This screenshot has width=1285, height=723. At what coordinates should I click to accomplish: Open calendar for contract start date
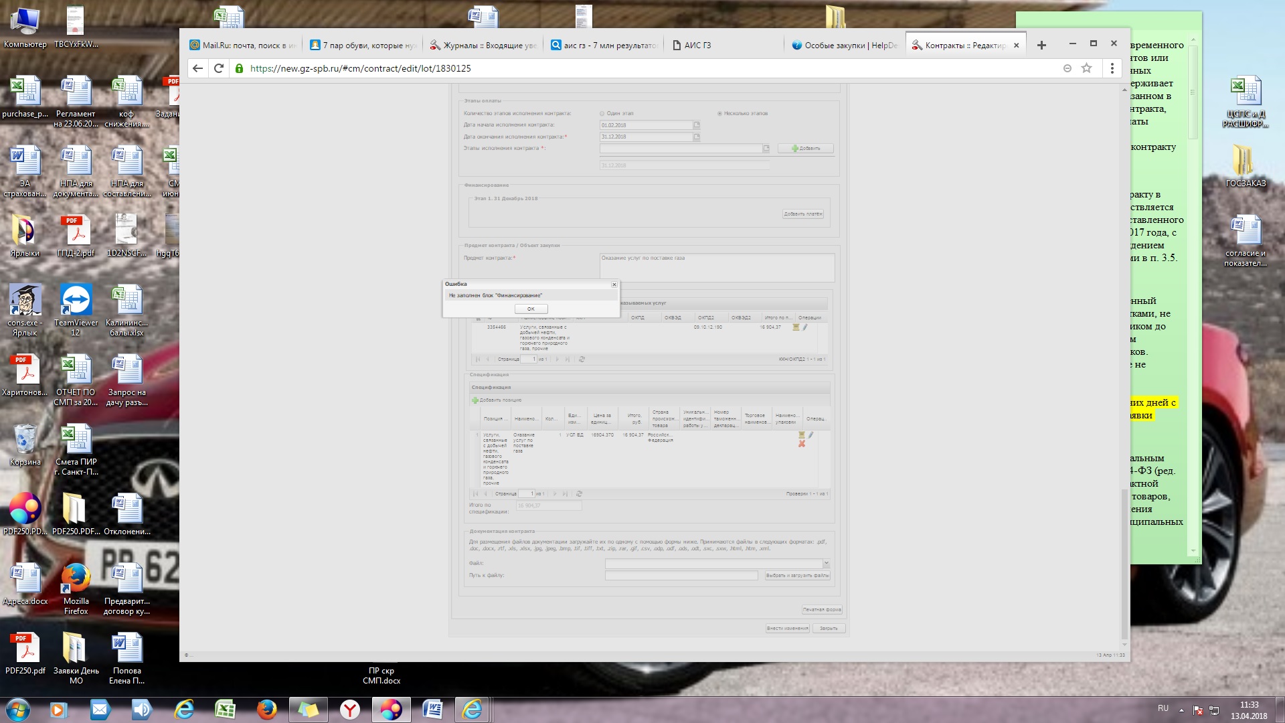tap(696, 125)
